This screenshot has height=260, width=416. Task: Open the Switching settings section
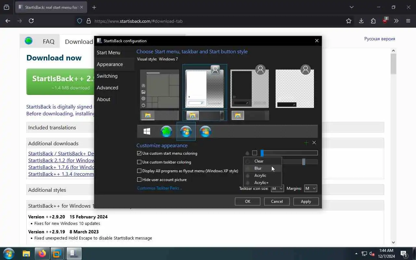114,76
